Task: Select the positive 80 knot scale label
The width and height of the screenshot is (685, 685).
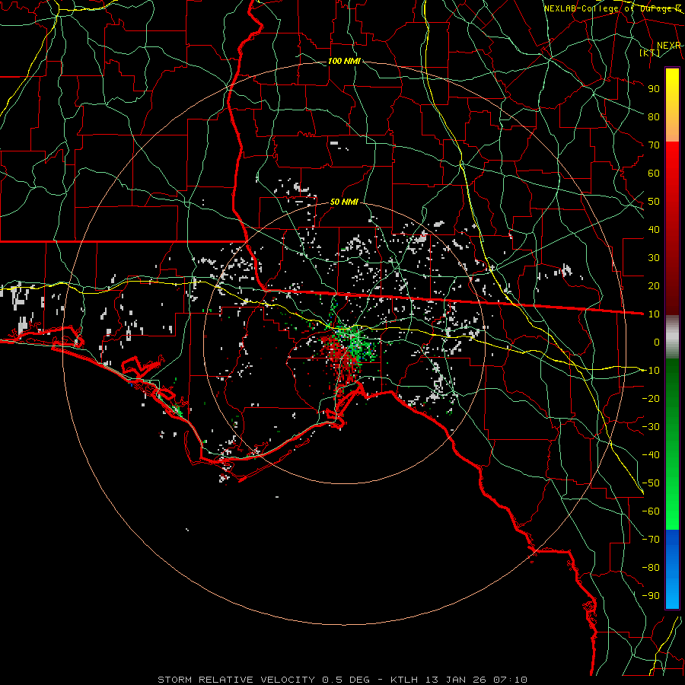Action: (x=654, y=116)
